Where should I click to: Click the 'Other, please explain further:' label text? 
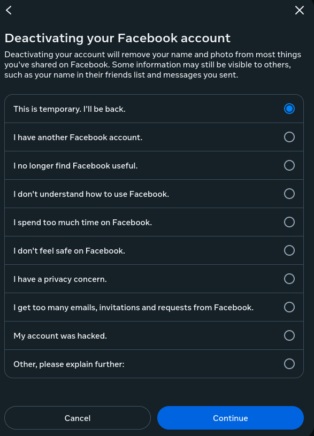pos(69,364)
